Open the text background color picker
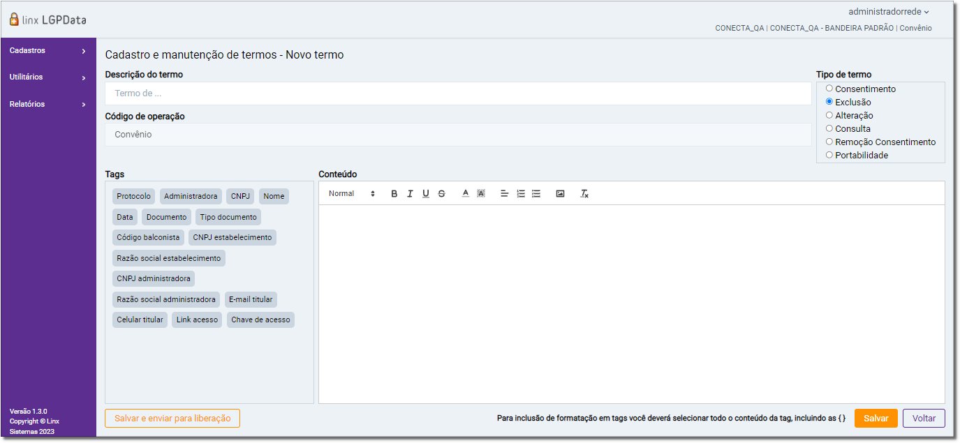The image size is (960, 443). coord(481,194)
